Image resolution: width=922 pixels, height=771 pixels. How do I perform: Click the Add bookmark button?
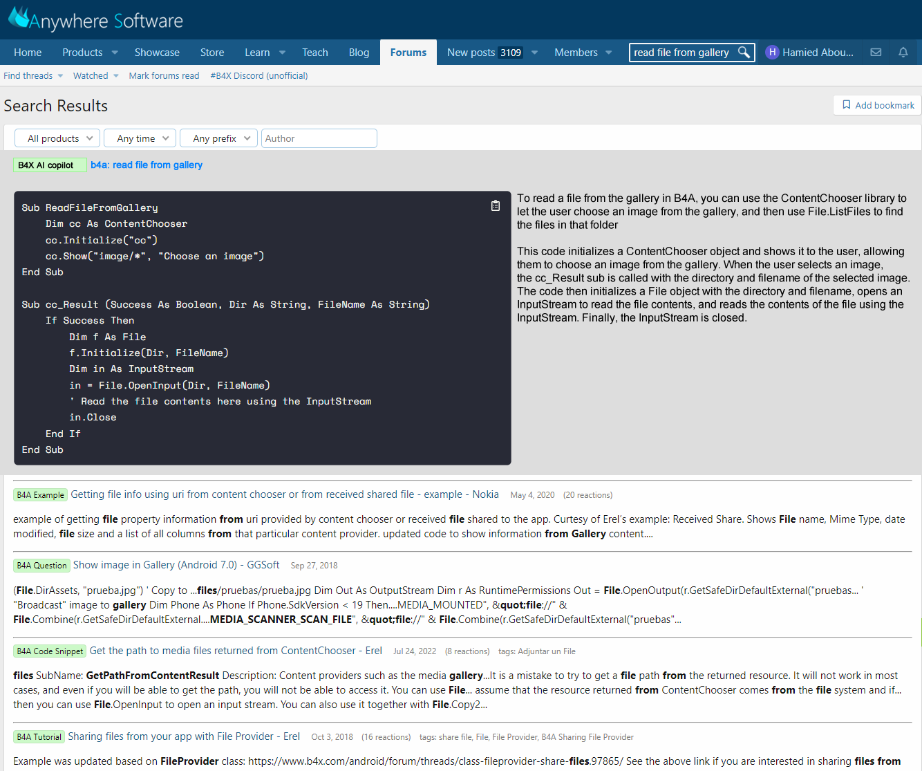(x=878, y=105)
